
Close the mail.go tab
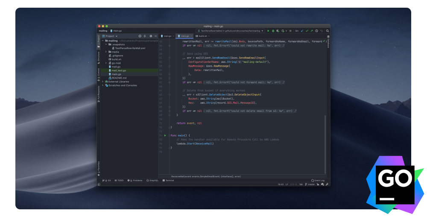click(x=173, y=36)
